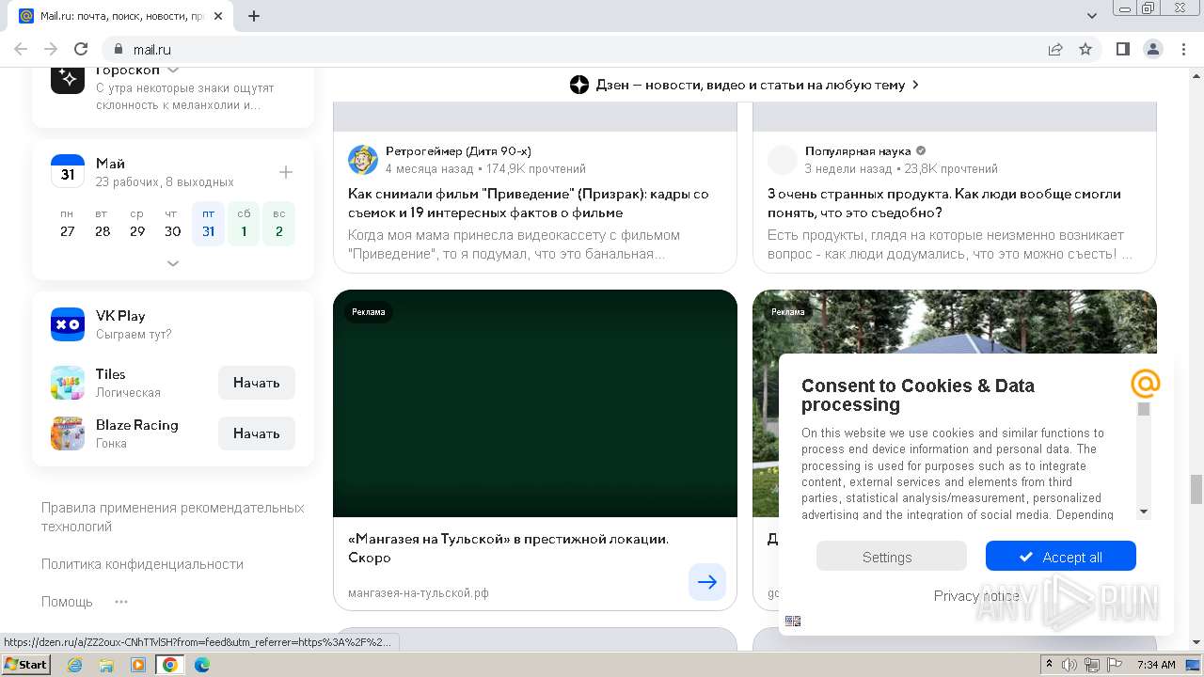This screenshot has width=1204, height=677.
Task: Show hidden system tray icons
Action: [x=1049, y=665]
